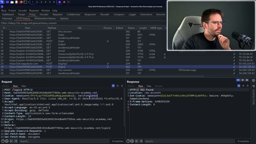Select top-bottom request/response layout icon
256x144 pixels.
click(x=243, y=80)
